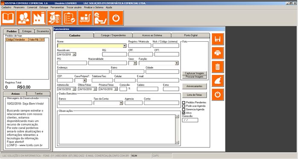Open the Admissão date dropdown
This screenshot has height=159, width=298.
tap(74, 89)
